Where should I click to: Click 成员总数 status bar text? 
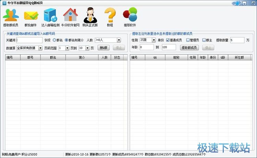[189, 154]
